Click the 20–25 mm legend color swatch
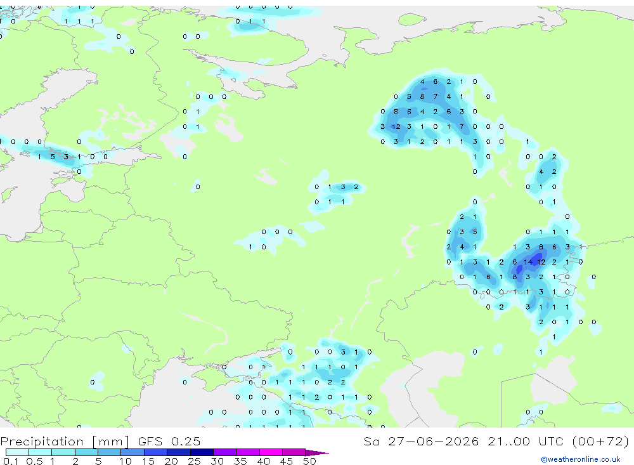 [x=179, y=452]
